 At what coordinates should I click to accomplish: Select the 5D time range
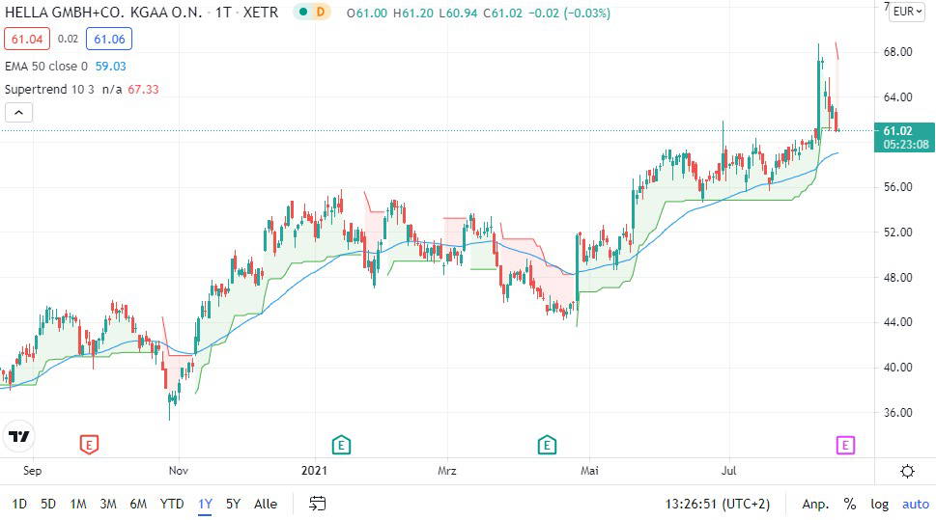tap(47, 504)
